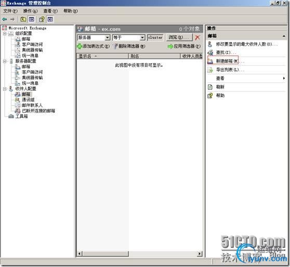This screenshot has height=267, width=290.
Task: Collapse the 组织配置 tree node
Action: tap(5, 34)
